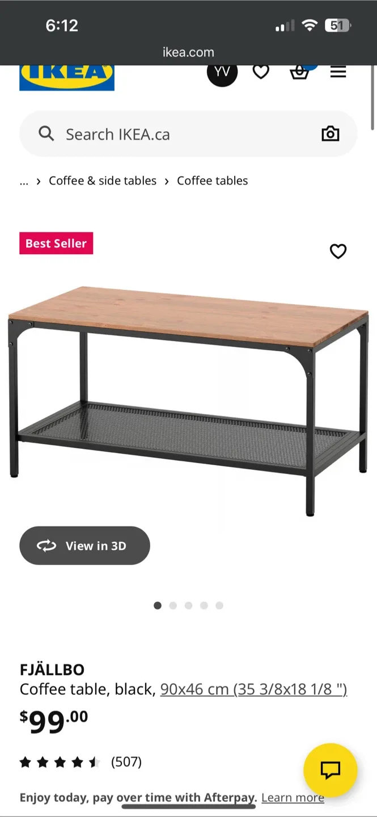The height and width of the screenshot is (817, 377).
Task: Open the shopping basket icon
Action: 299,72
